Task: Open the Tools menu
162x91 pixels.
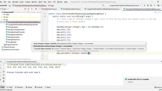Action: pyautogui.click(x=50, y=2)
